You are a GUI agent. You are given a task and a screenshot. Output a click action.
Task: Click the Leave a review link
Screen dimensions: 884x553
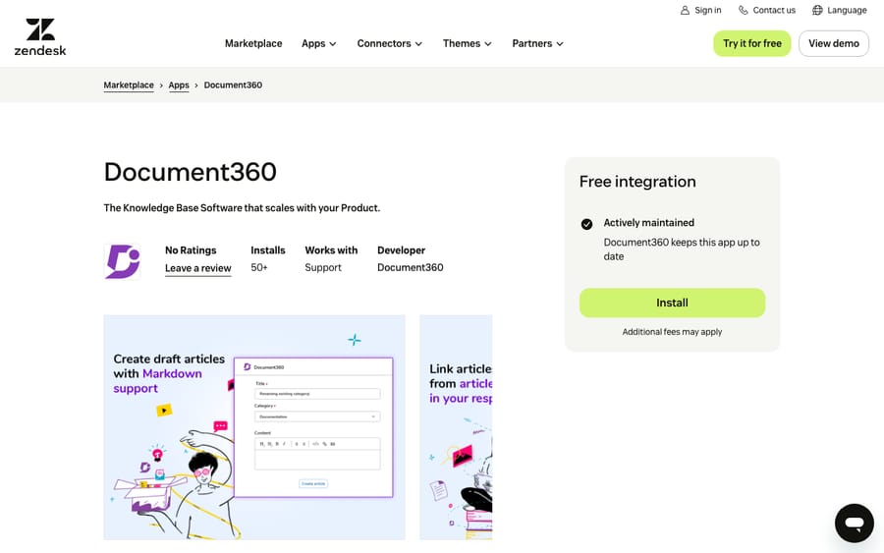pyautogui.click(x=197, y=268)
